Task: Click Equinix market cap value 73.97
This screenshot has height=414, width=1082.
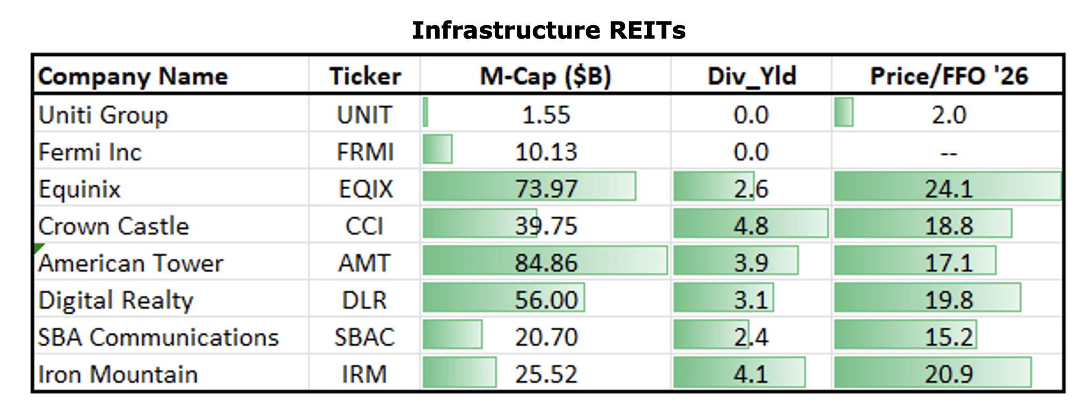Action: (x=546, y=189)
